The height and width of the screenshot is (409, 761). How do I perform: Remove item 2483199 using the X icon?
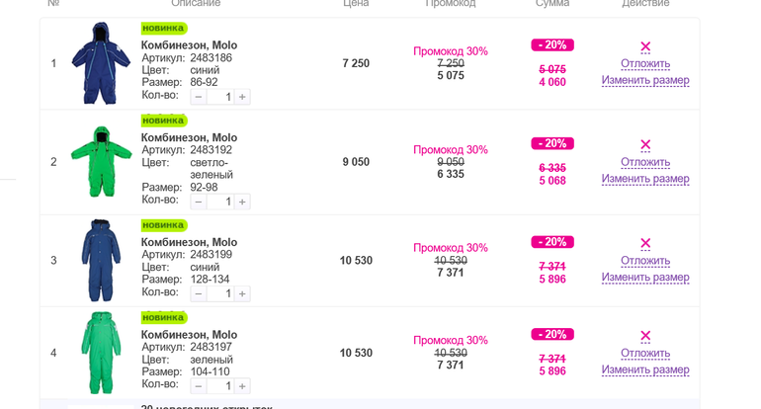[x=645, y=243]
